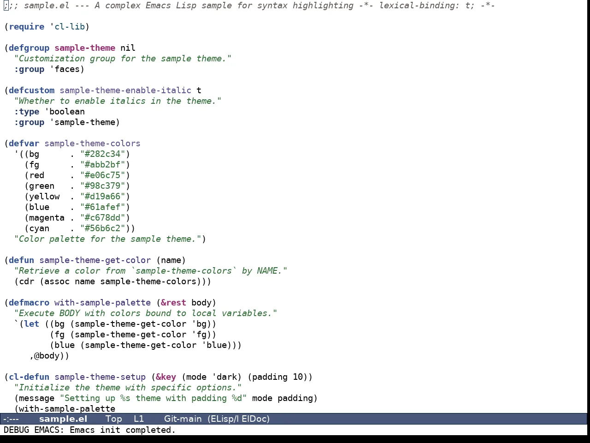
Task: Click the 'cl-defun' keyword
Action: coord(29,377)
